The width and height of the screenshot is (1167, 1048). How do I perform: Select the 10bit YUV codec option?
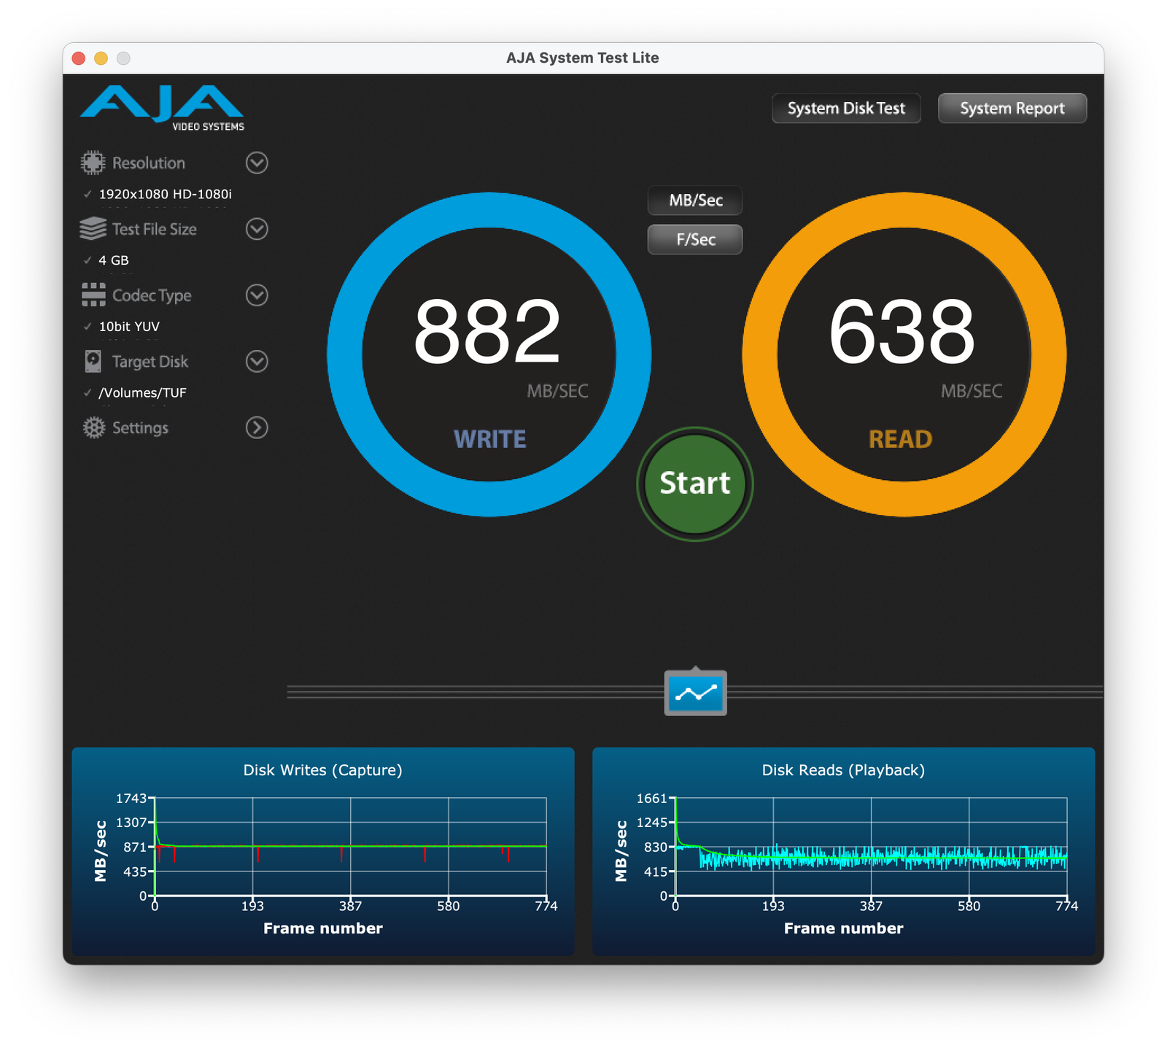pos(129,327)
